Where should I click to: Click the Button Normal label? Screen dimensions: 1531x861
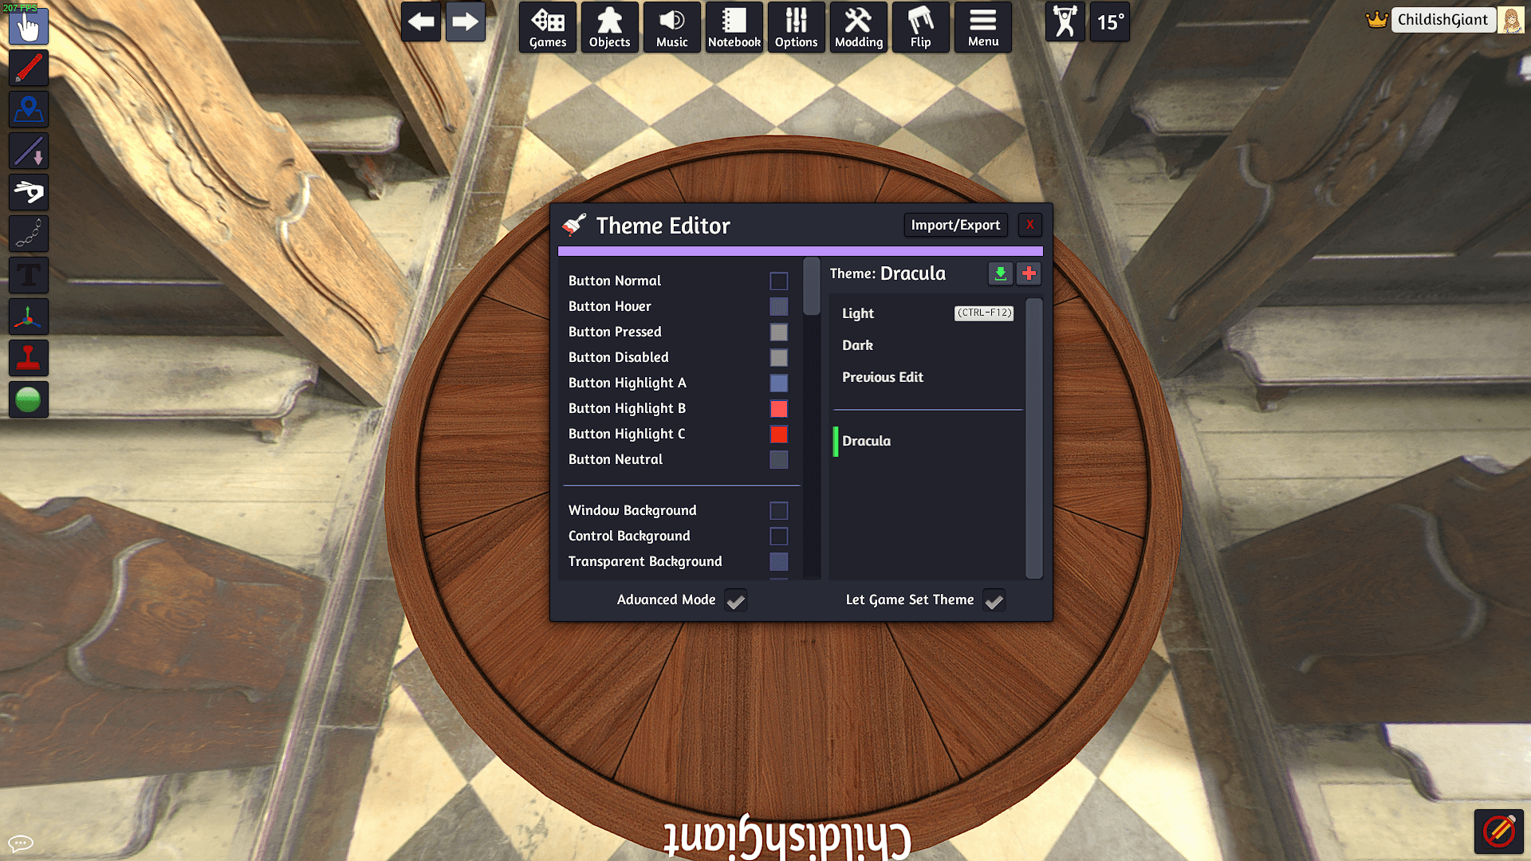pos(615,281)
